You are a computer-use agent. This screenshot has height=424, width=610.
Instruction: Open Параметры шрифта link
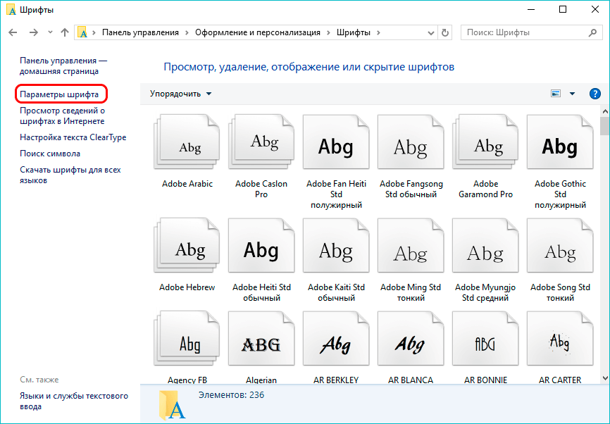59,94
